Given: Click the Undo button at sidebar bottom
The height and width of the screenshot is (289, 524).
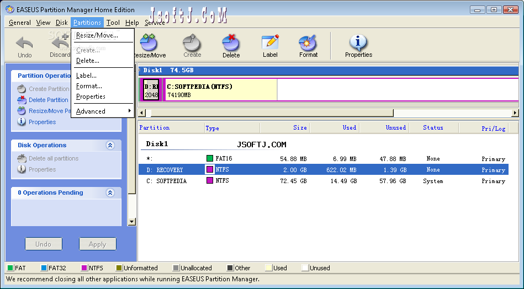Looking at the screenshot, I should click(44, 244).
